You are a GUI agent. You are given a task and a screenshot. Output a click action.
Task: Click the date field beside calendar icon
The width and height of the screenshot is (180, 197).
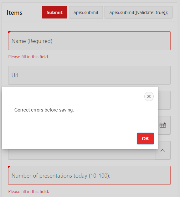157,125
